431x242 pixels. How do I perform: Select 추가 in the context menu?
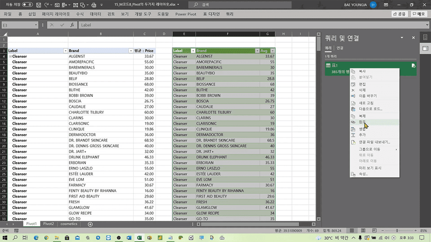click(374, 135)
